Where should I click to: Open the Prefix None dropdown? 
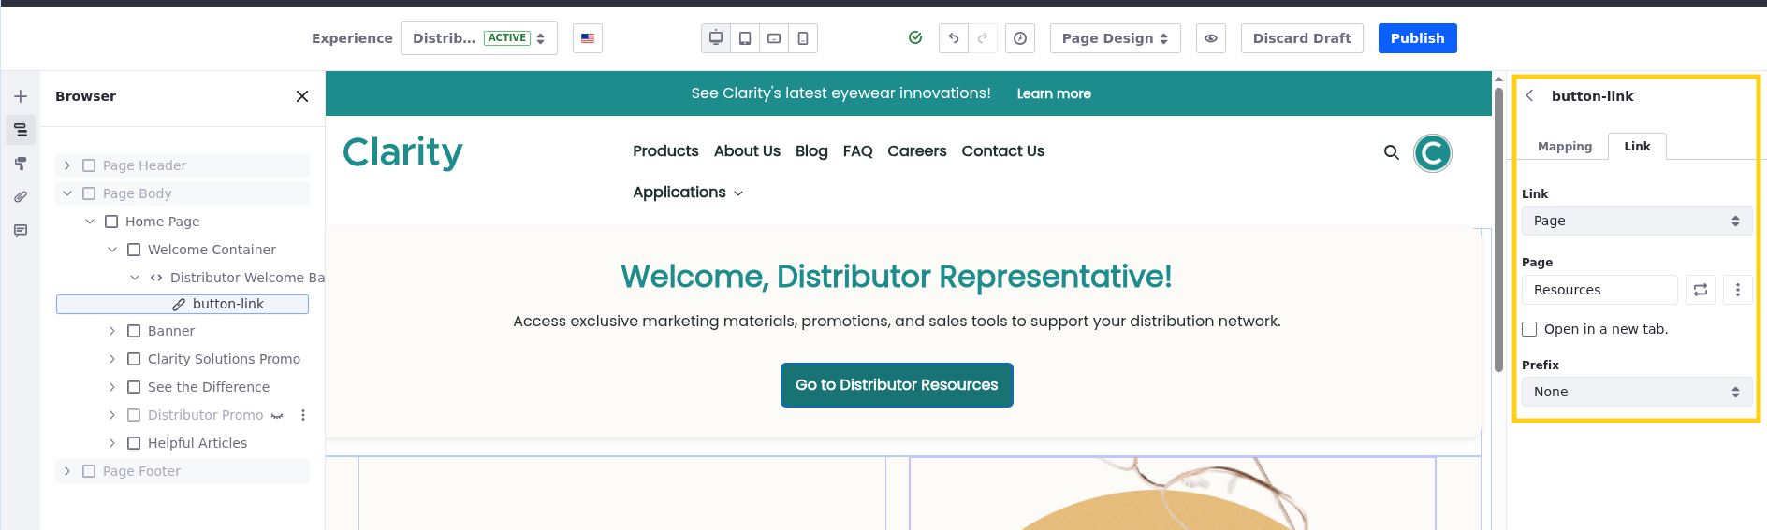(1636, 392)
